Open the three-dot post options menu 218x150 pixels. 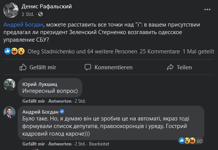tap(207, 9)
